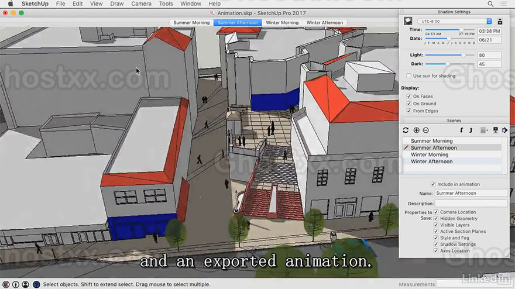Click the scene Name field
Screen dimensions: 515x289
pyautogui.click(x=471, y=193)
